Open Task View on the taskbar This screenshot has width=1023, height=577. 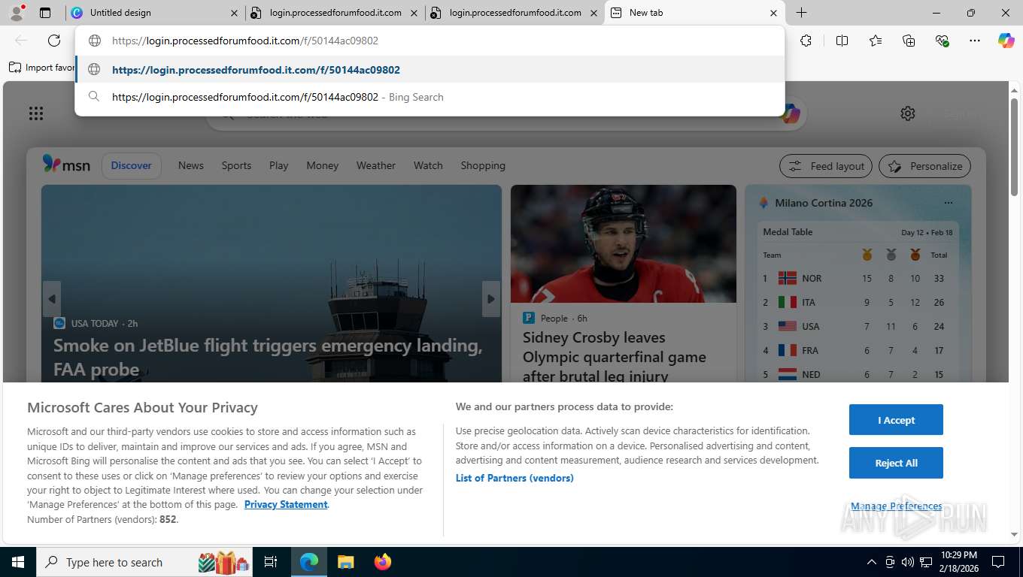[271, 562]
